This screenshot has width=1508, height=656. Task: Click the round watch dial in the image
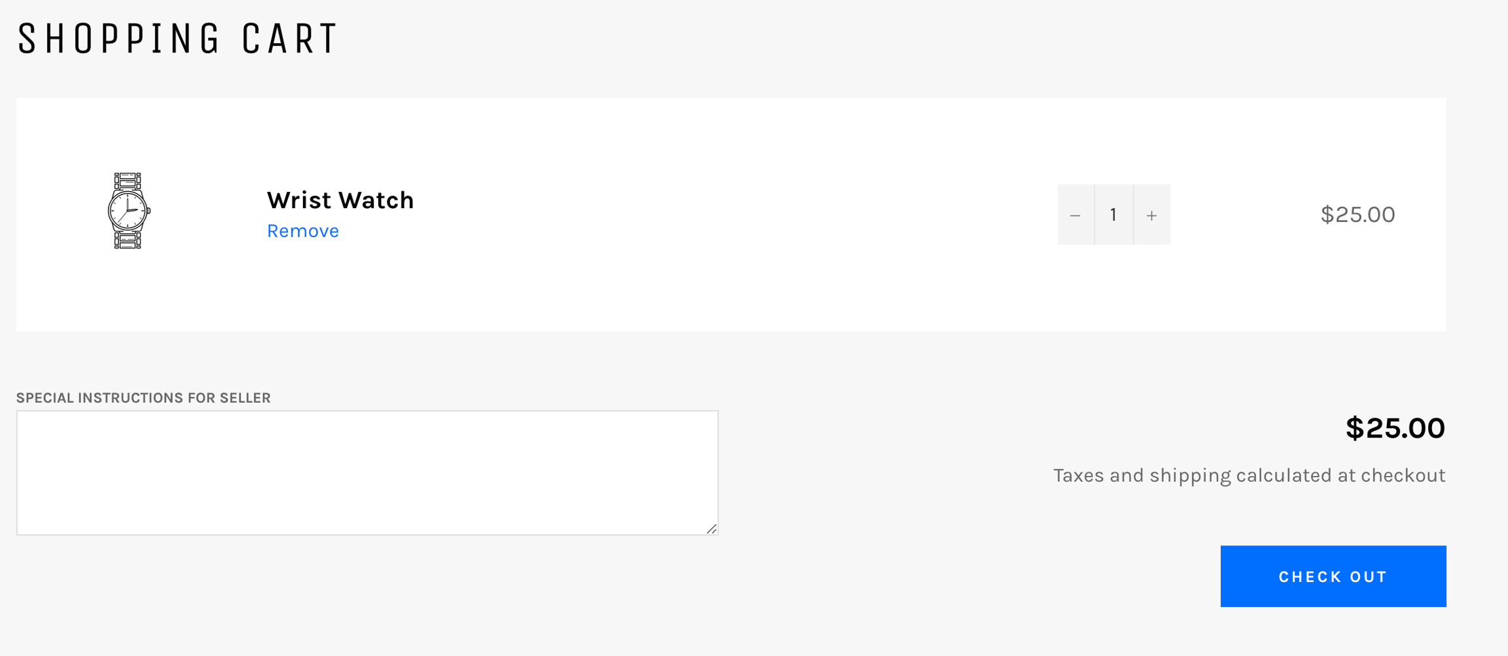coord(127,210)
